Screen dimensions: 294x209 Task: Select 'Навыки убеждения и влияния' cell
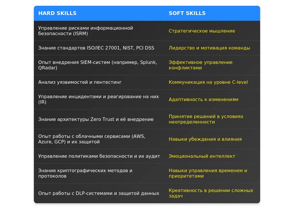click(212, 139)
